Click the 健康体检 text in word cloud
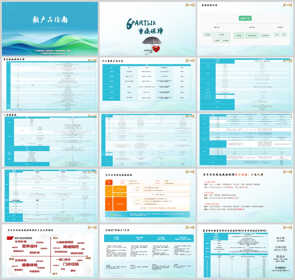 coord(31,265)
